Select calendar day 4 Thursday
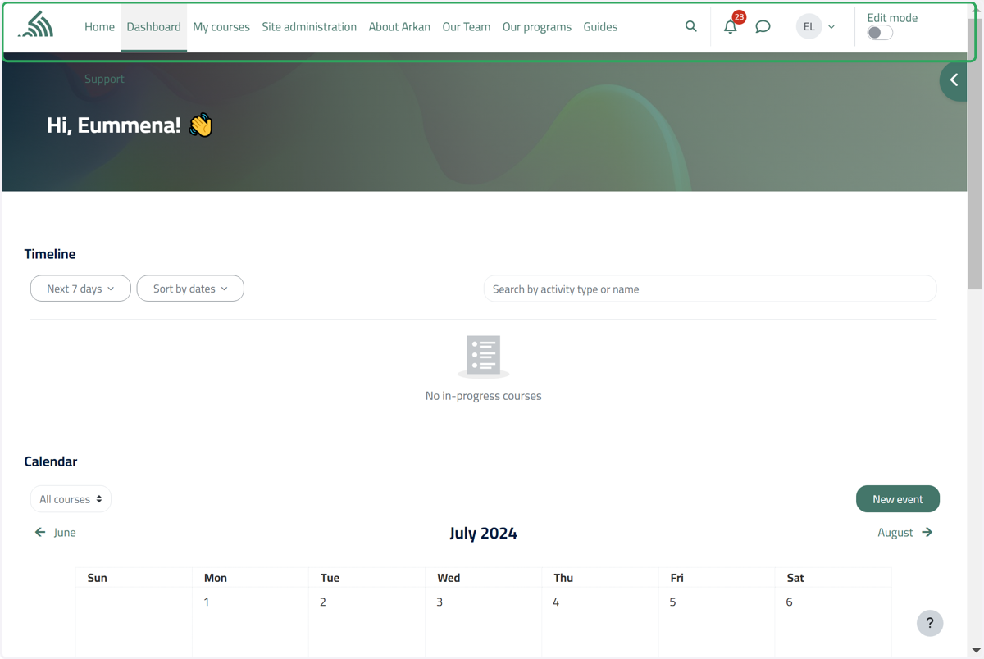Image resolution: width=984 pixels, height=659 pixels. tap(556, 602)
